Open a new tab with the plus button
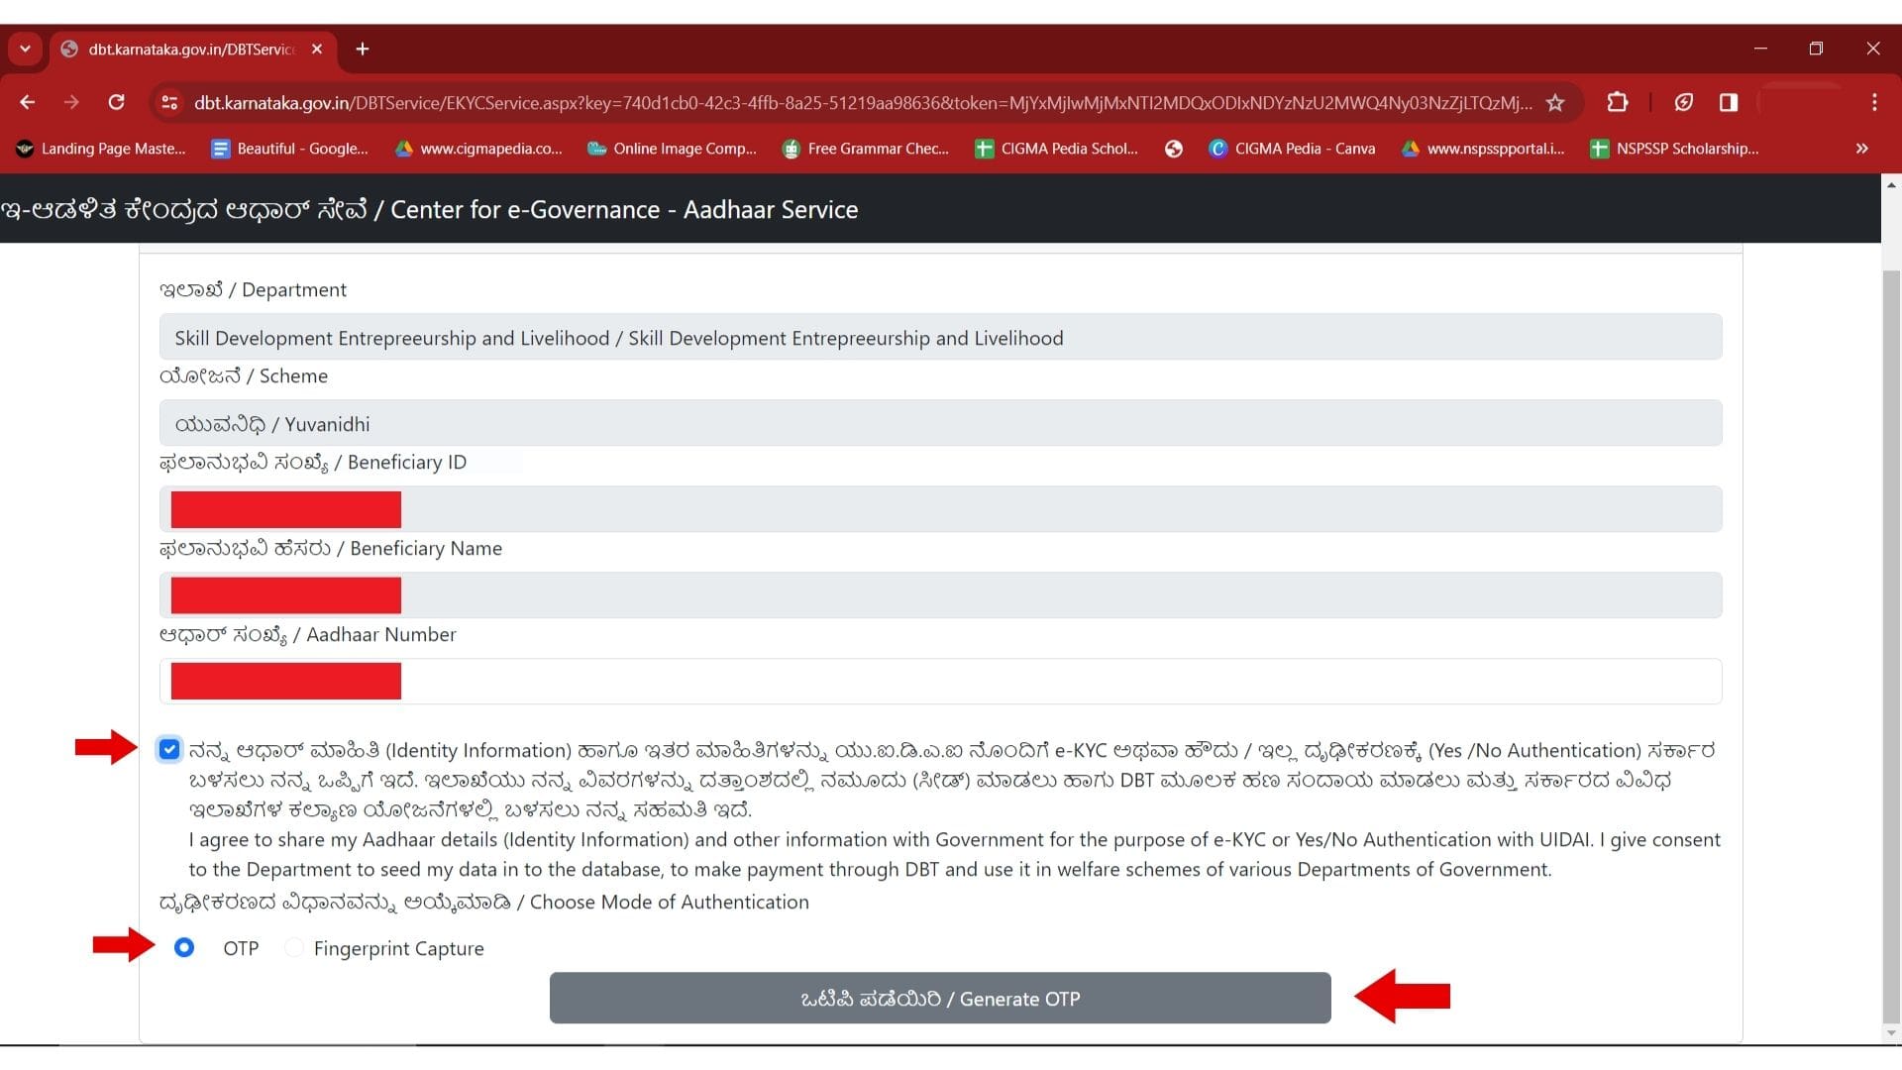1902x1070 pixels. [362, 49]
